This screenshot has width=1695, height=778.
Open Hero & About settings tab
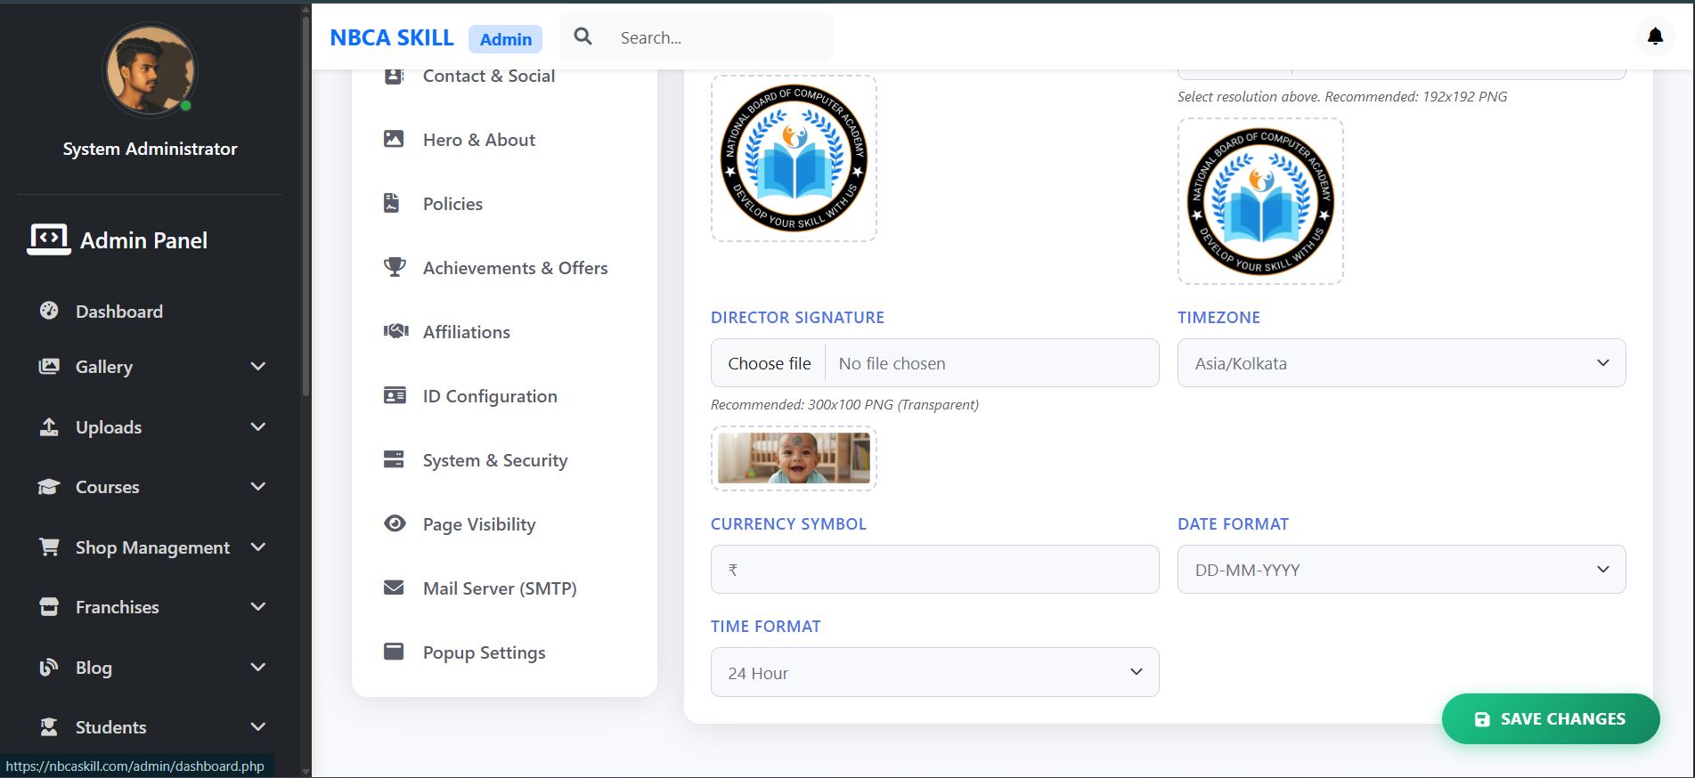[x=479, y=140]
